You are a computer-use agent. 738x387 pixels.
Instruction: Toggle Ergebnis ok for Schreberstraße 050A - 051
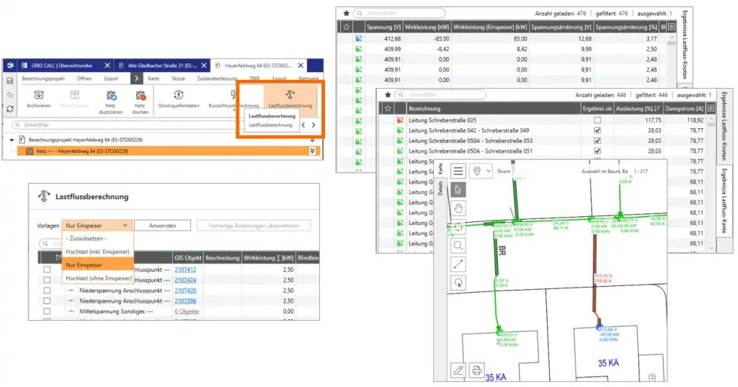[x=597, y=151]
